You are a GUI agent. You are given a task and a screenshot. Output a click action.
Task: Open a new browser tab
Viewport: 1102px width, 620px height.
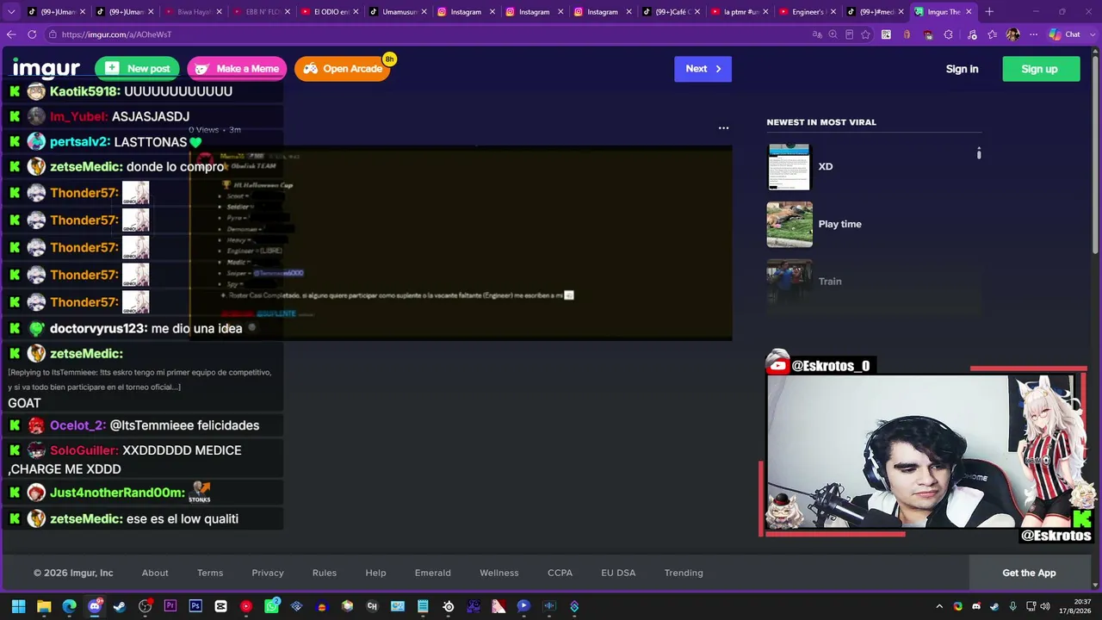(x=989, y=12)
